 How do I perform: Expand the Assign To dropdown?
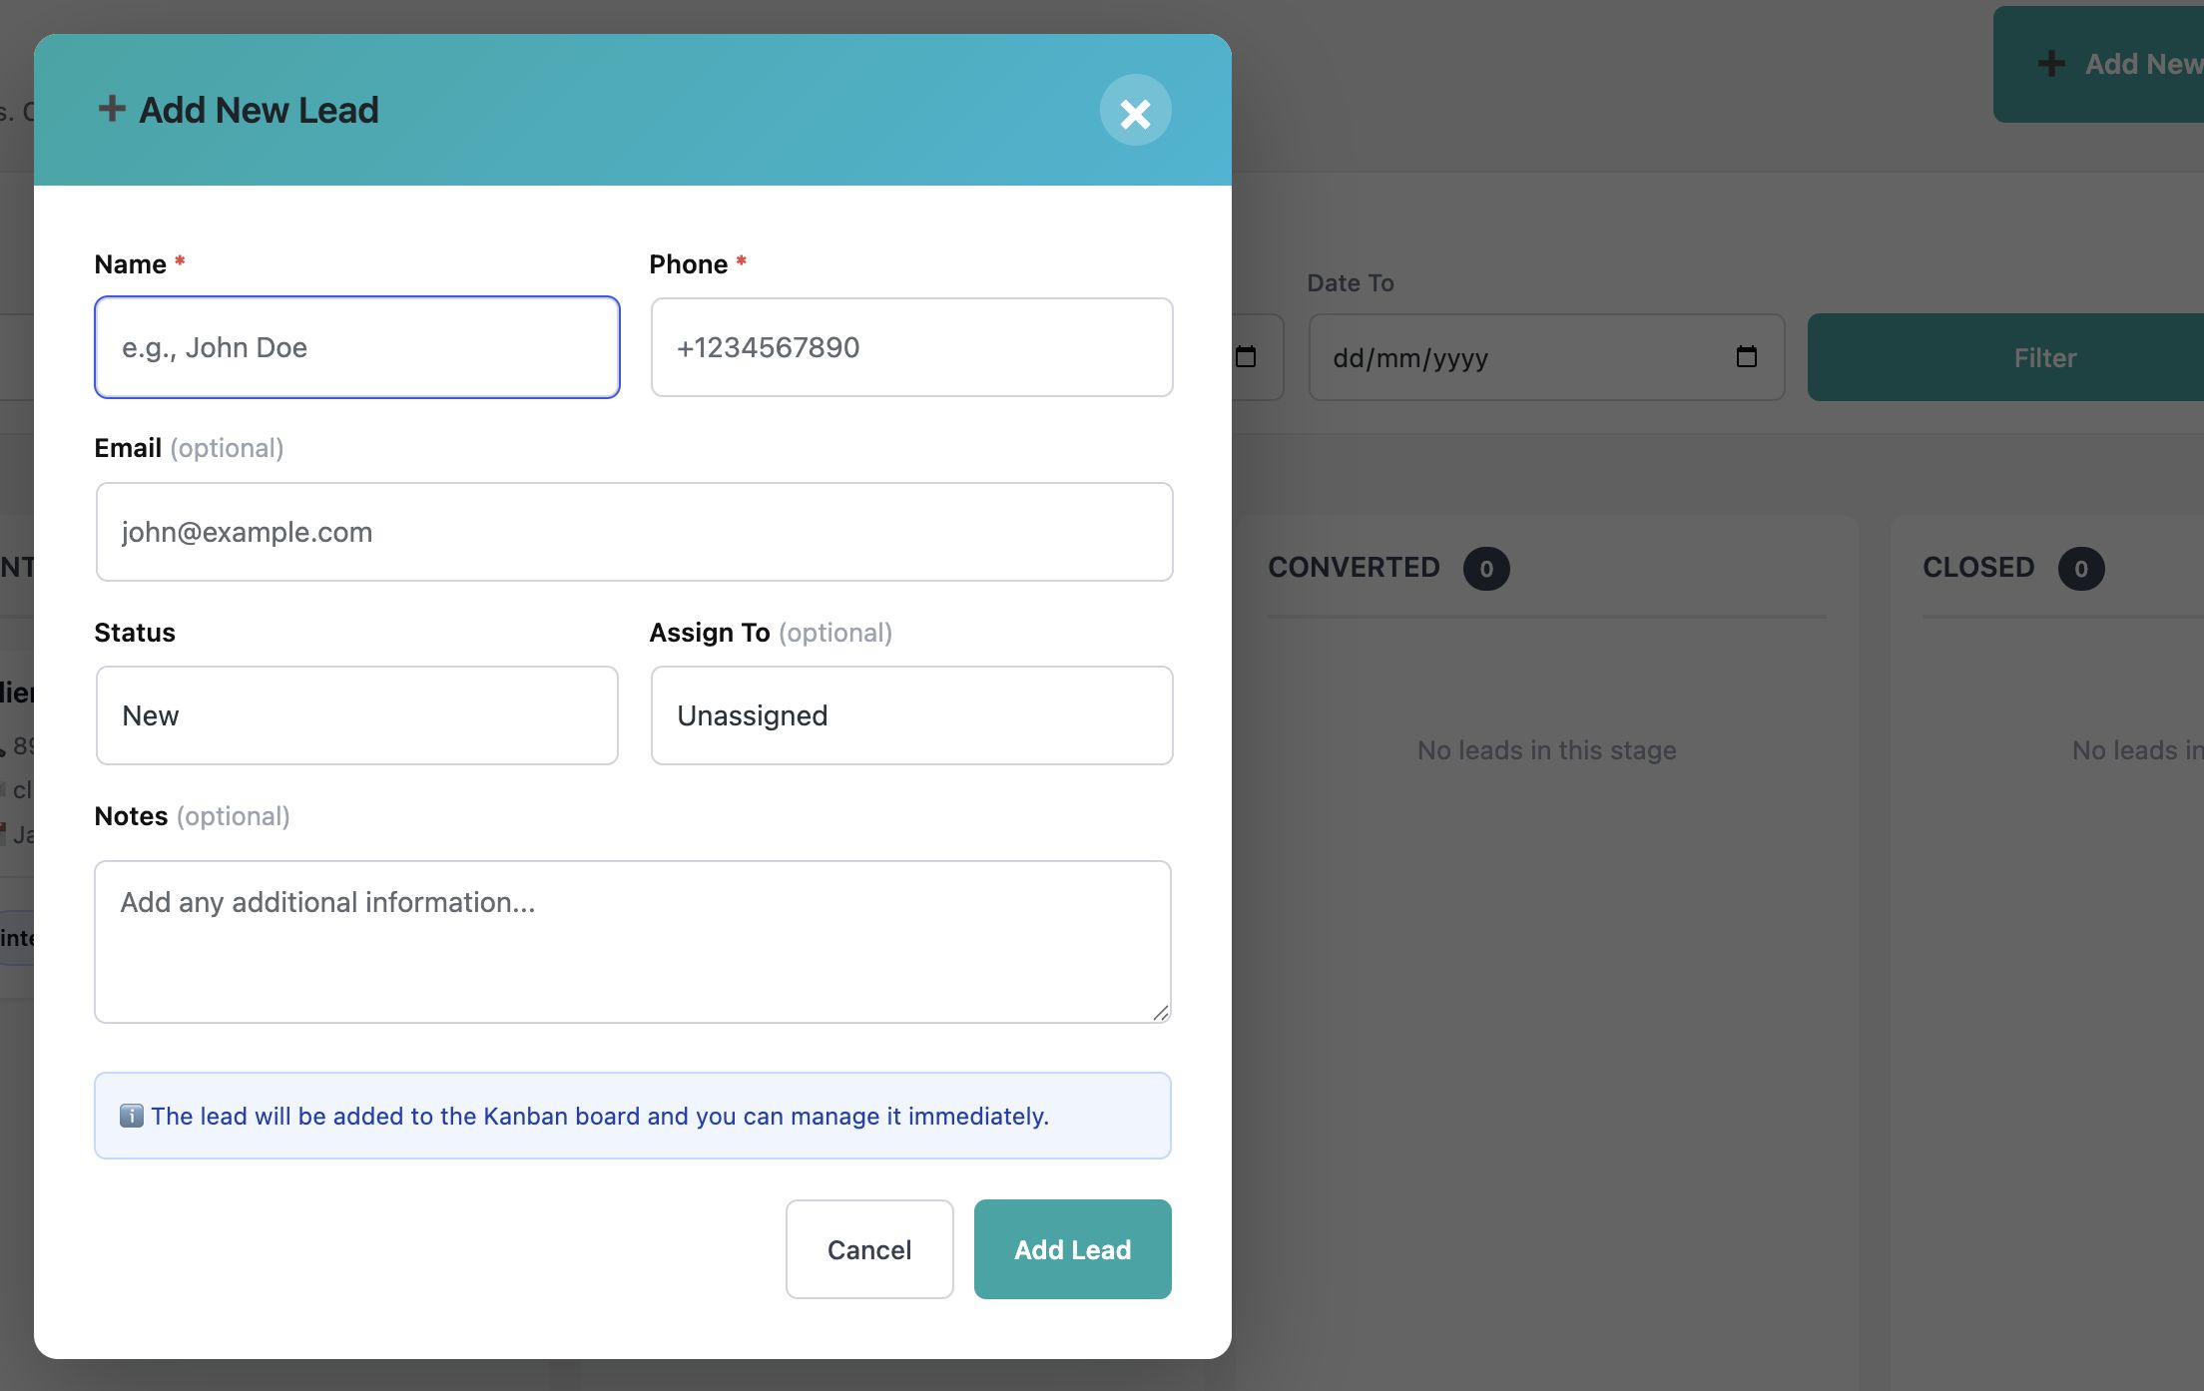coord(911,715)
